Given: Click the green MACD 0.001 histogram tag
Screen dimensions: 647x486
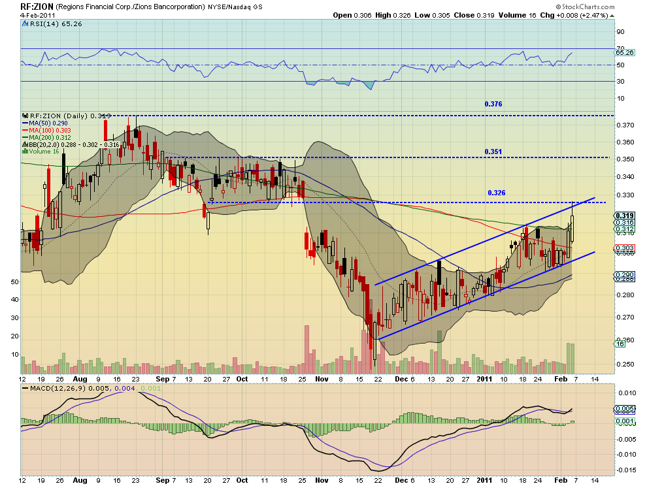Looking at the screenshot, I should [x=625, y=421].
